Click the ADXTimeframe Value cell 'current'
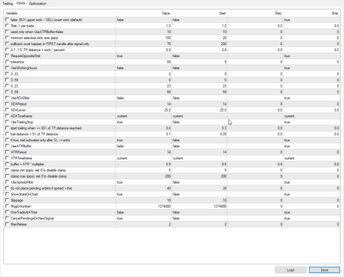The height and width of the screenshot is (277, 344). [144, 116]
